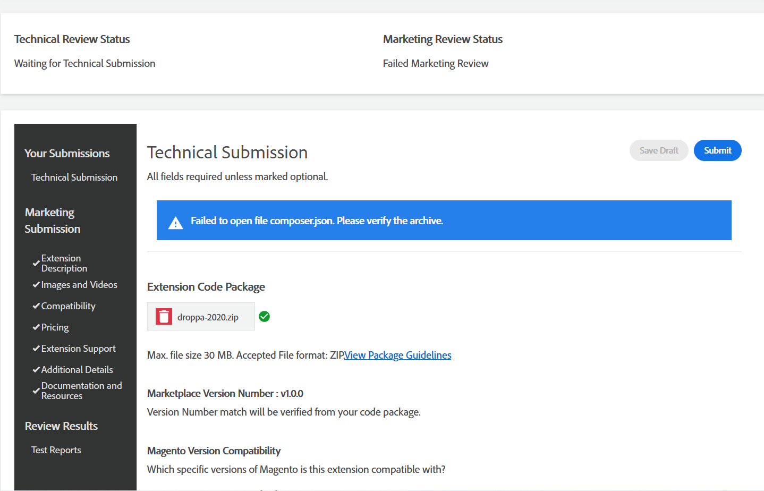This screenshot has width=764, height=491.
Task: Click checkmark icon next to Extension Description
Action: click(x=36, y=263)
